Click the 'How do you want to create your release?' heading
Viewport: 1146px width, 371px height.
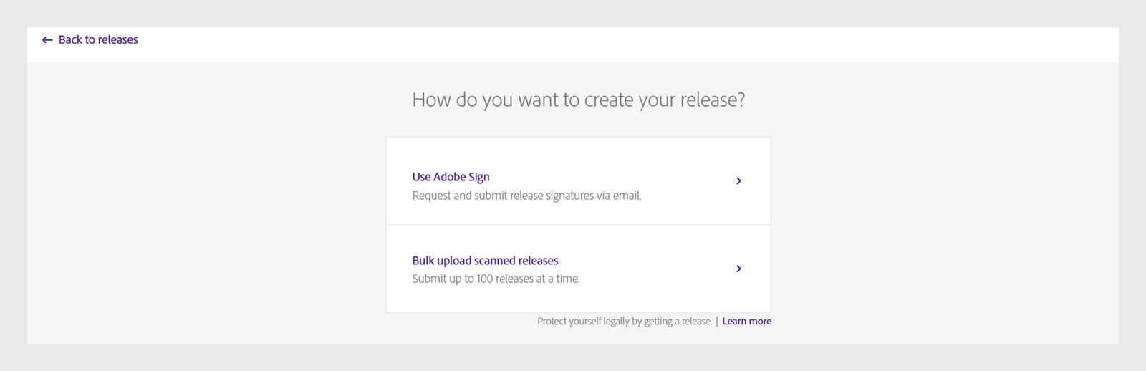point(579,100)
